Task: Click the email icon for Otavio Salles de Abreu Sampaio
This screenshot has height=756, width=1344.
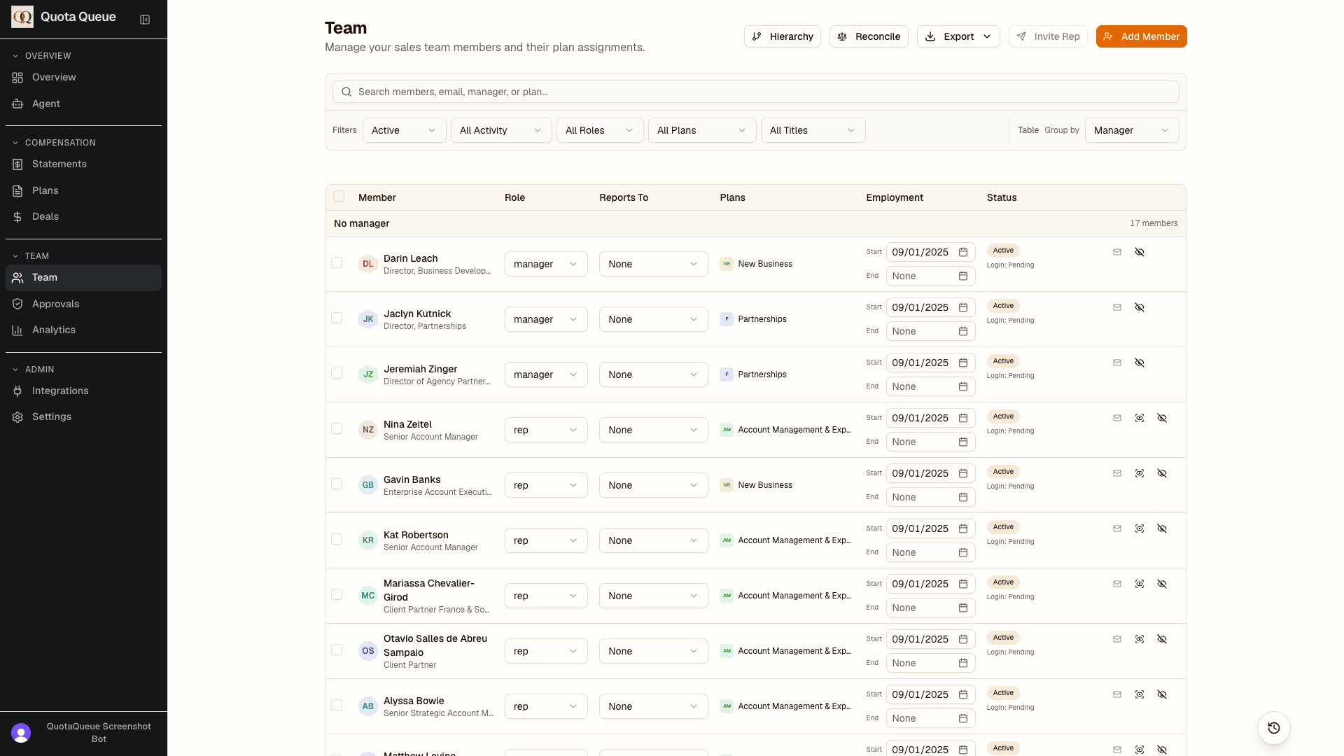Action: pyautogui.click(x=1117, y=639)
